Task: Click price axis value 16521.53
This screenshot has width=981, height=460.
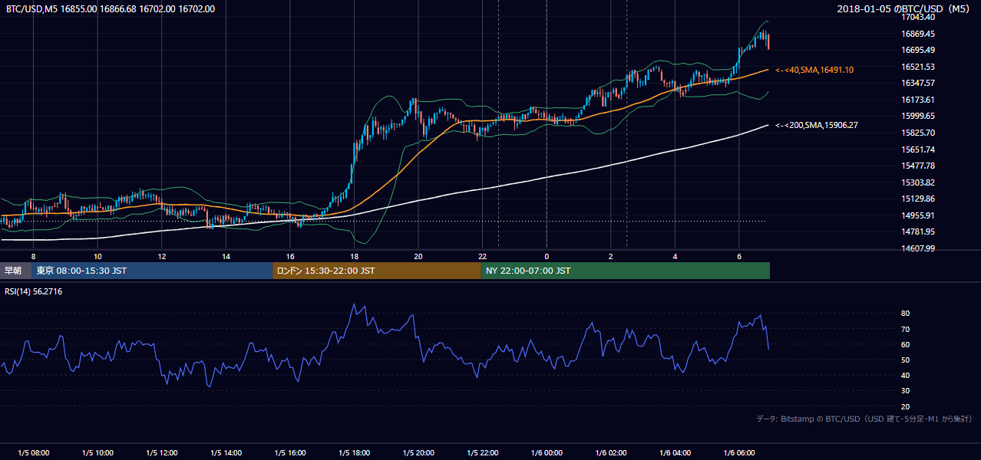Action: tap(918, 67)
